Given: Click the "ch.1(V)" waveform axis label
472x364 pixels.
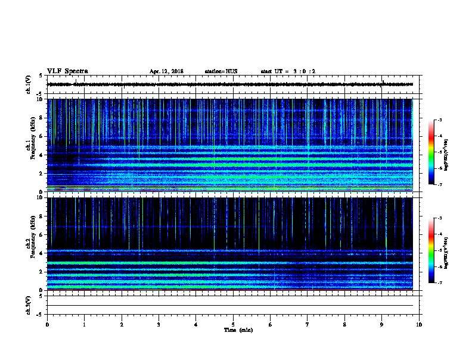Looking at the screenshot, I should pyautogui.click(x=29, y=84).
